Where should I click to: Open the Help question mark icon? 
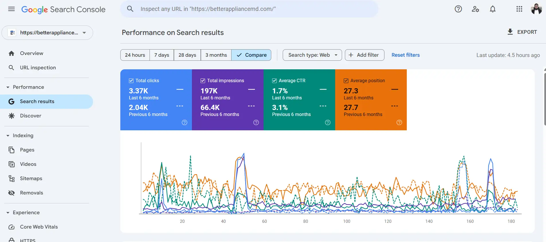pyautogui.click(x=458, y=9)
